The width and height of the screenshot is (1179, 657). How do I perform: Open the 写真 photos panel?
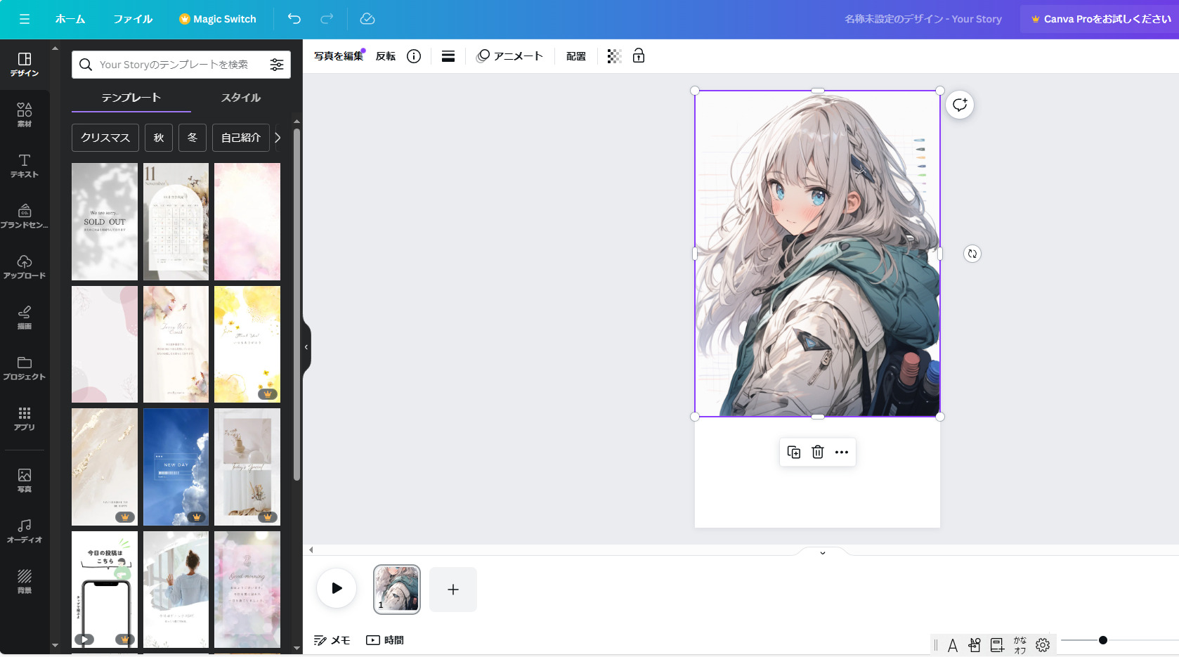(x=25, y=480)
